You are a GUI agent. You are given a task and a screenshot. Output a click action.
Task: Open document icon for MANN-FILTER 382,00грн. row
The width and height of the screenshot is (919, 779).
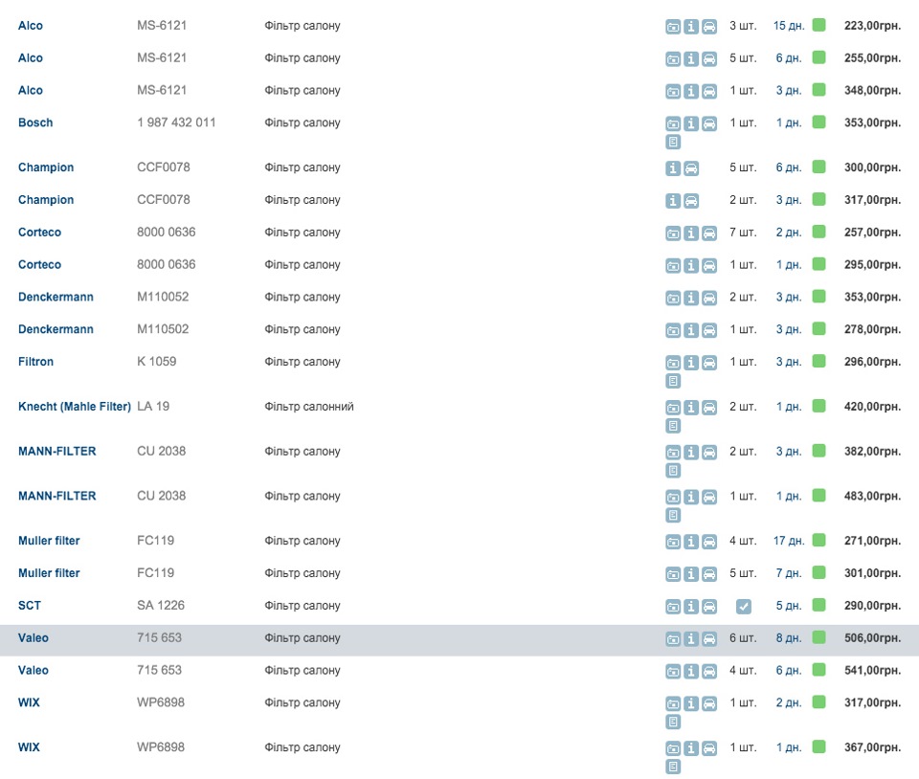673,470
